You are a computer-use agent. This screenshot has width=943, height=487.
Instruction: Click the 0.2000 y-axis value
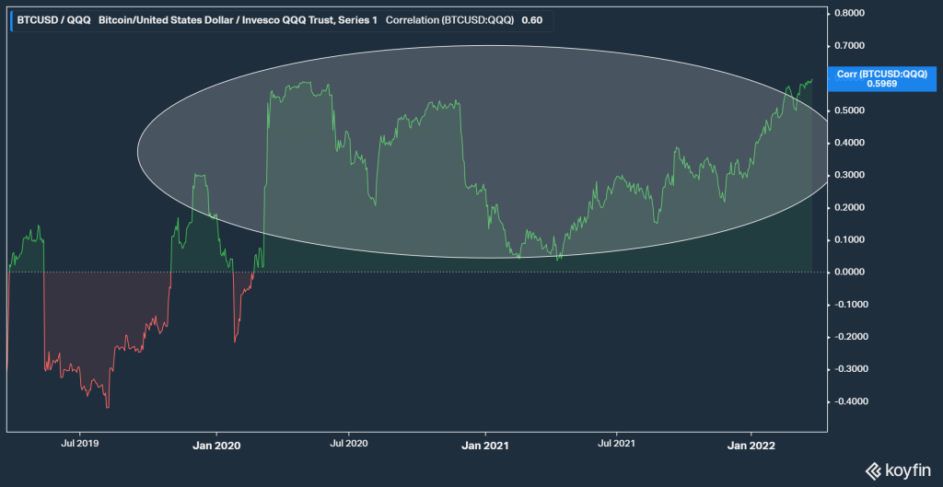coord(850,207)
